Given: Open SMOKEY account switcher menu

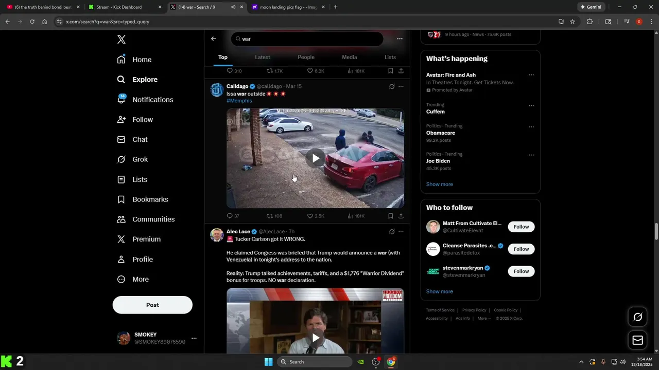Looking at the screenshot, I should [x=157, y=338].
